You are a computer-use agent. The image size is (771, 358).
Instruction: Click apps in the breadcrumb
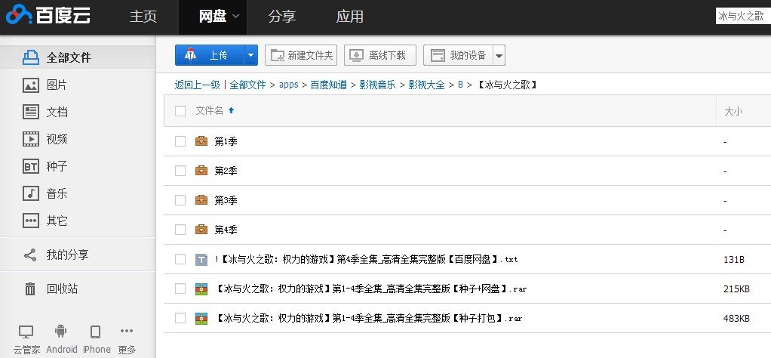pos(289,85)
